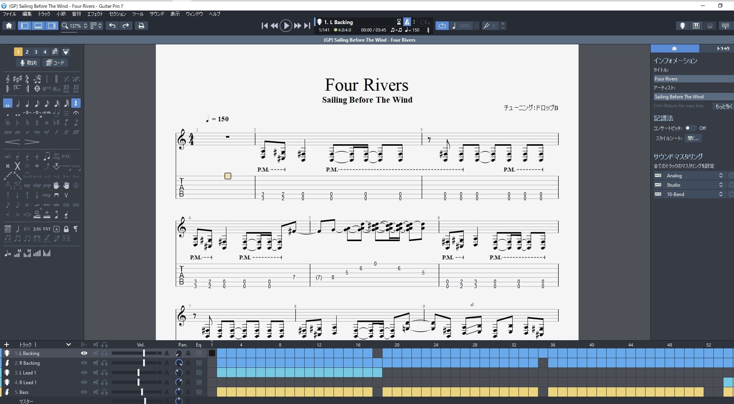734x404 pixels.
Task: Insert crescendo hairpin
Action: coord(12,142)
